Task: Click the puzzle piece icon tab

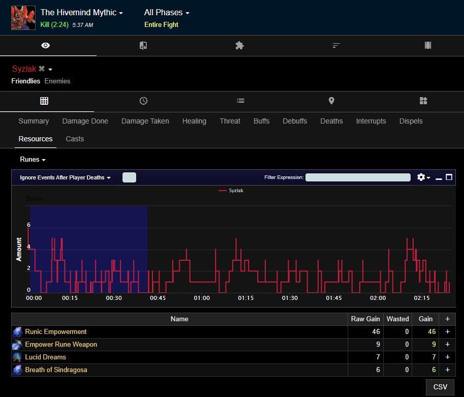Action: [239, 45]
